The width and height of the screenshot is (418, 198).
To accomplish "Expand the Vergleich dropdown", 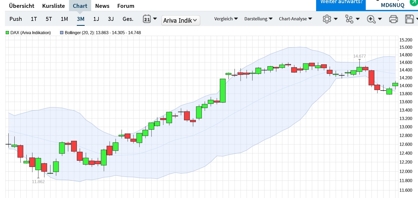I will pyautogui.click(x=226, y=19).
